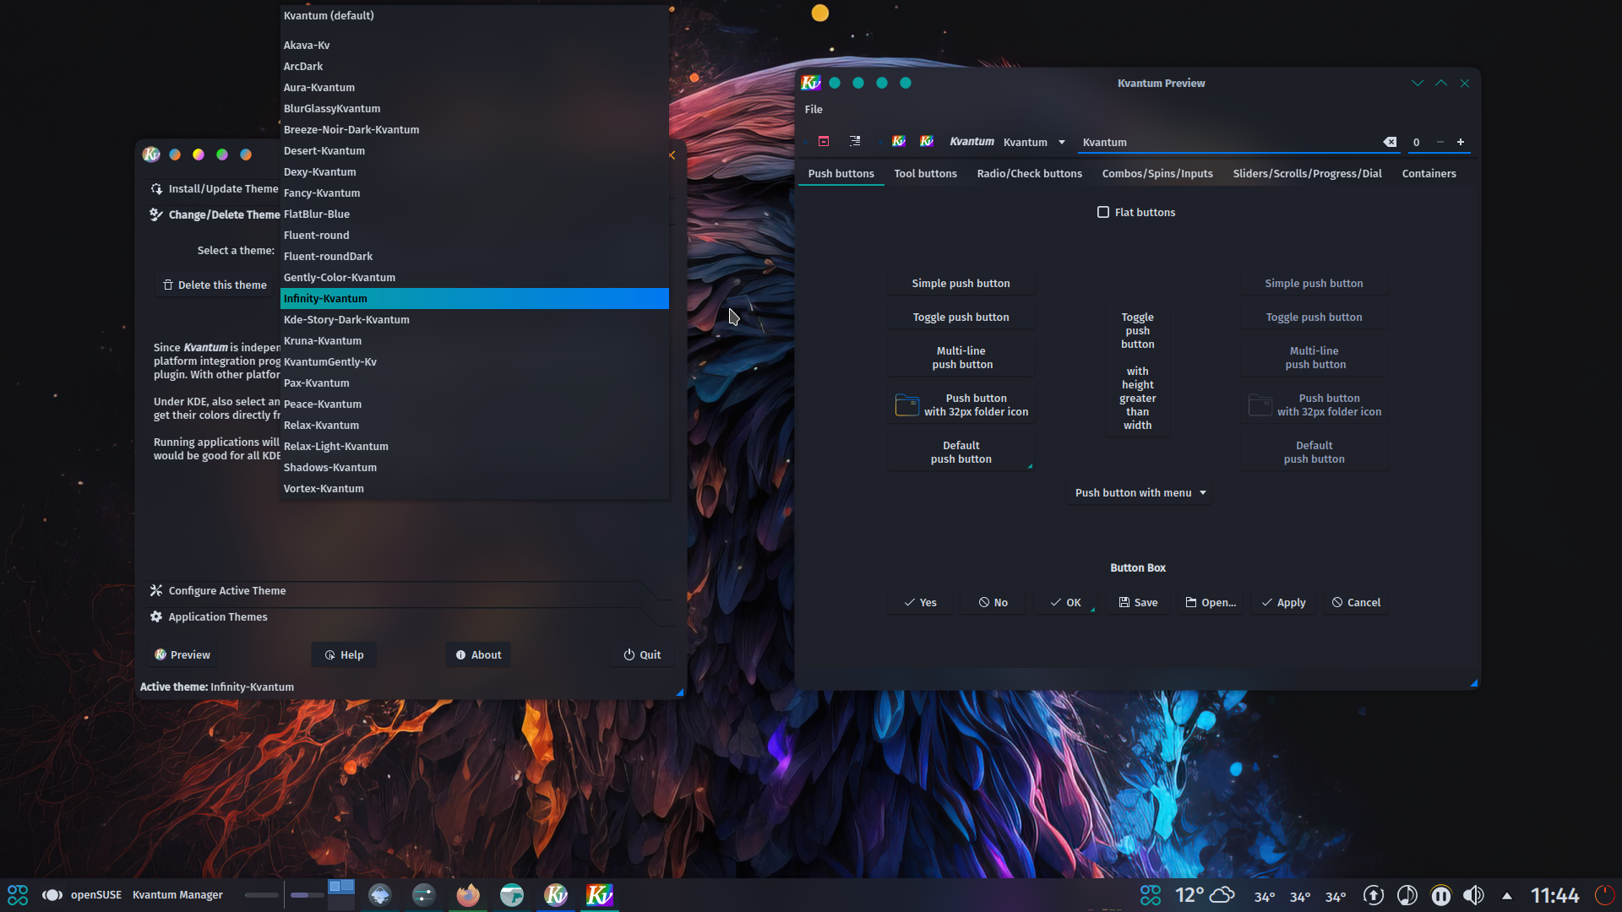This screenshot has height=912, width=1622.
Task: Open the Change/Delete Theme section
Action: coord(215,214)
